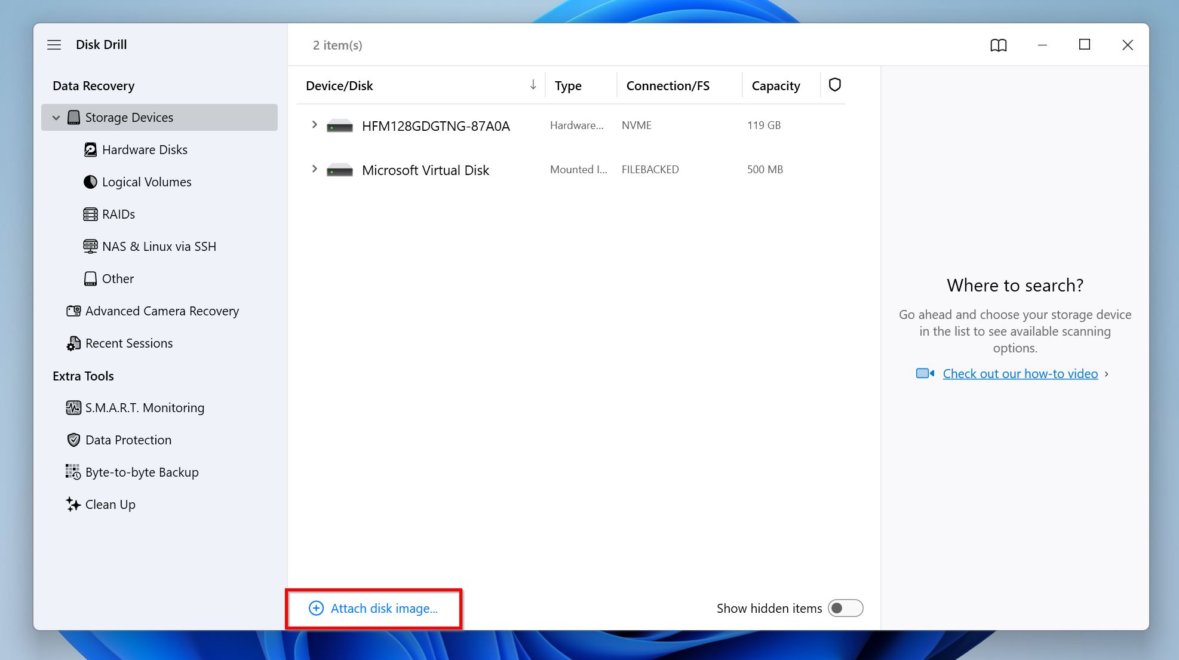Screen dimensions: 1179x660
Task: Open S.M.A.R.T. Monitoring tool
Action: point(144,407)
